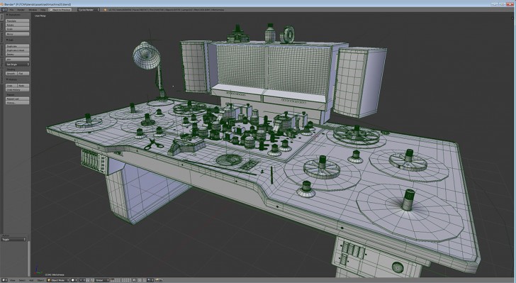This screenshot has height=283, width=516.
Task: Collapse the History panel
Action: [x=12, y=79]
